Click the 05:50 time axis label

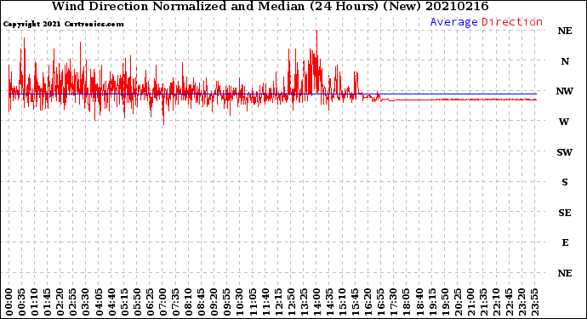pos(137,302)
